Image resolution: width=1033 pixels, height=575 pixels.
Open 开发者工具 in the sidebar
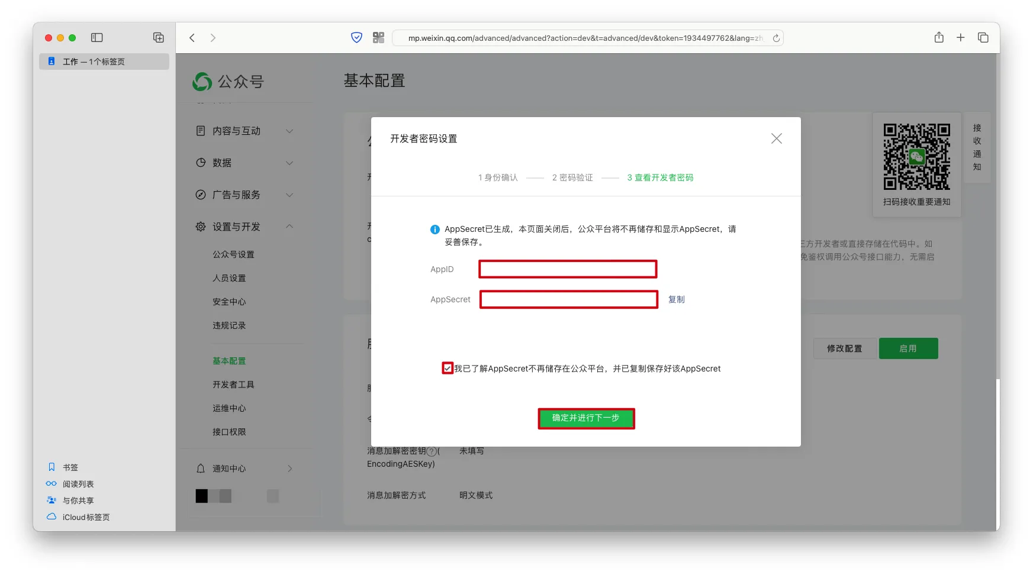pos(233,385)
